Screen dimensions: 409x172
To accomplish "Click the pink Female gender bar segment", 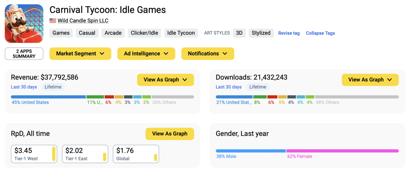I will [342, 151].
